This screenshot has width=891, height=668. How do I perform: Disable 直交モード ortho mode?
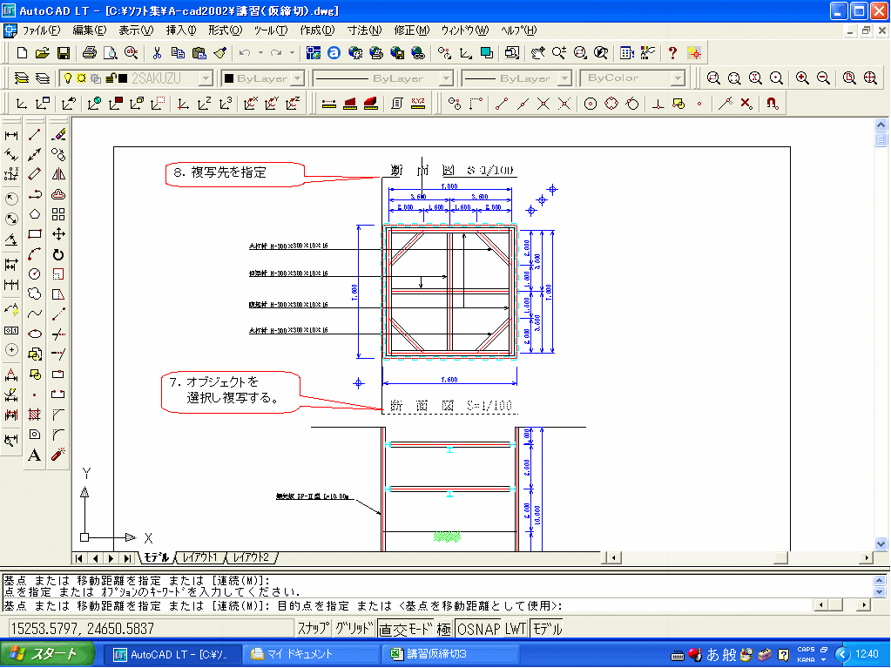[405, 628]
